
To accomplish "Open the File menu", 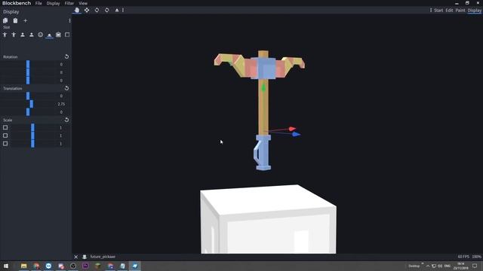I will point(38,3).
